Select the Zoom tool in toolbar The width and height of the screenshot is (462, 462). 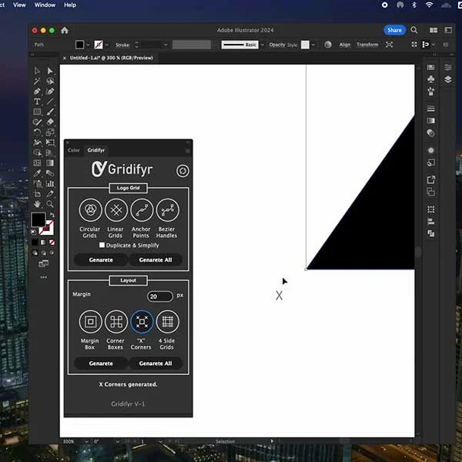50,203
